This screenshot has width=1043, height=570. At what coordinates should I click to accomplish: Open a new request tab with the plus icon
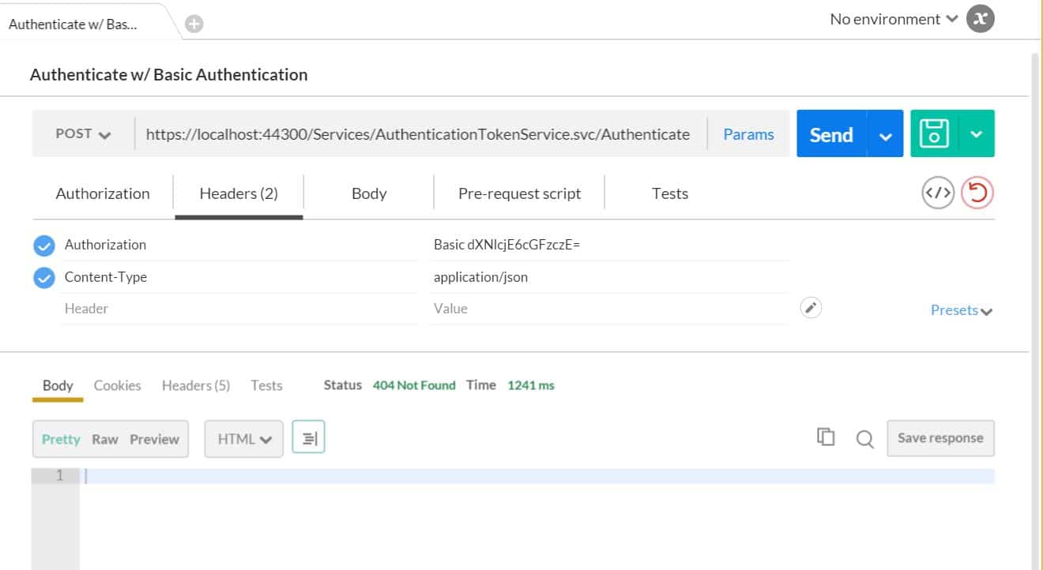click(193, 22)
